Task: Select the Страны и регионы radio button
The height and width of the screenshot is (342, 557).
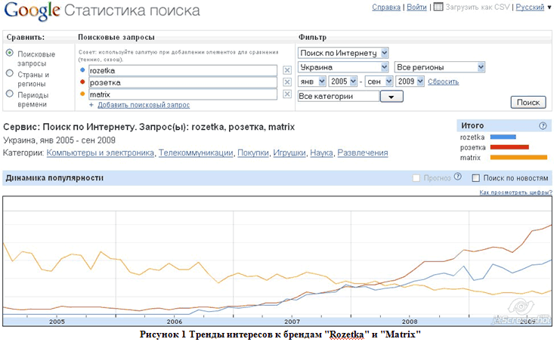Action: point(10,73)
